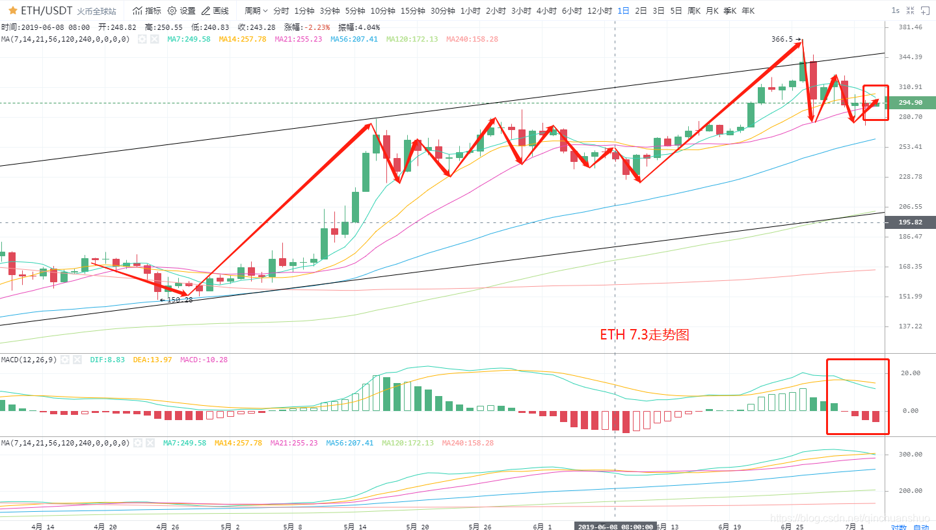Click the 150.28 low price marker
The height and width of the screenshot is (530, 936).
176,300
